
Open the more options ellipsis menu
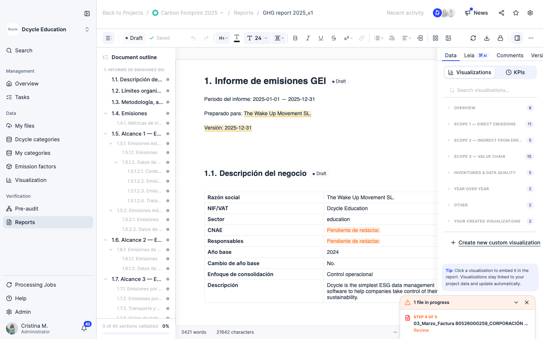pos(531,38)
